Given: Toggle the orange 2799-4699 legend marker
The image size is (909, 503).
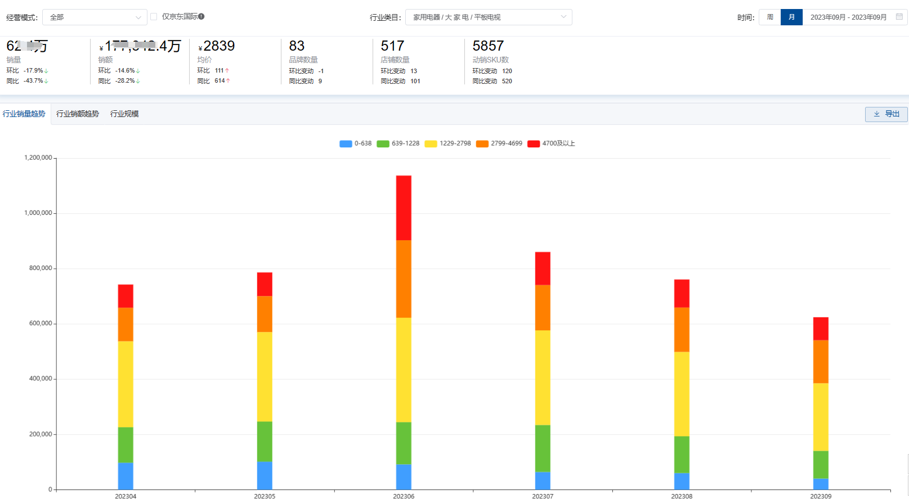Looking at the screenshot, I should (482, 144).
